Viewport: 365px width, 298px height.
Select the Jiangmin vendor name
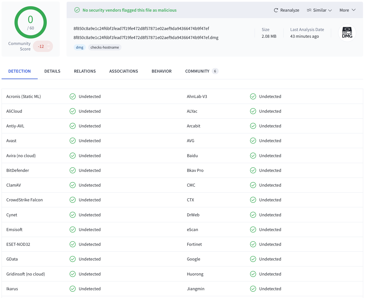196,289
